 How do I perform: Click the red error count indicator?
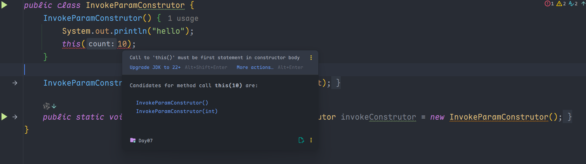(x=549, y=4)
